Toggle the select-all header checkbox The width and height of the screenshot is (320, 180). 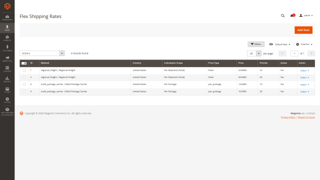point(24,63)
